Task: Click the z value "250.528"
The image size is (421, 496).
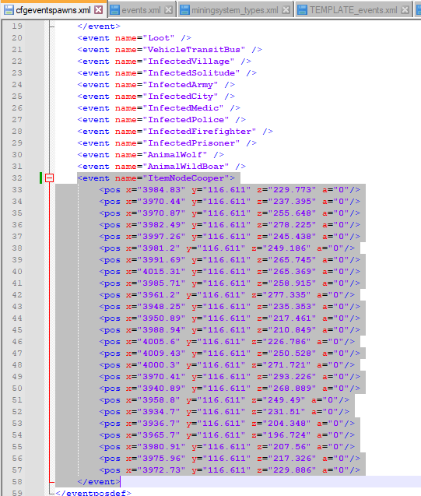Action: (293, 354)
